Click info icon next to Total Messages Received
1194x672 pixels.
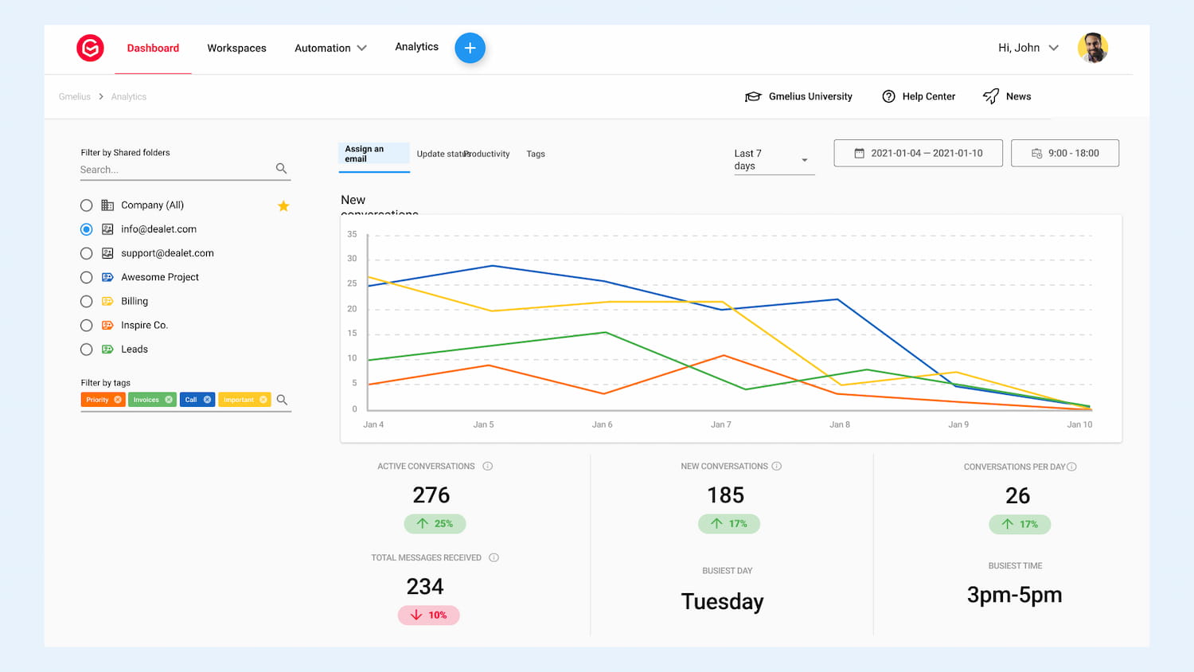click(x=494, y=558)
